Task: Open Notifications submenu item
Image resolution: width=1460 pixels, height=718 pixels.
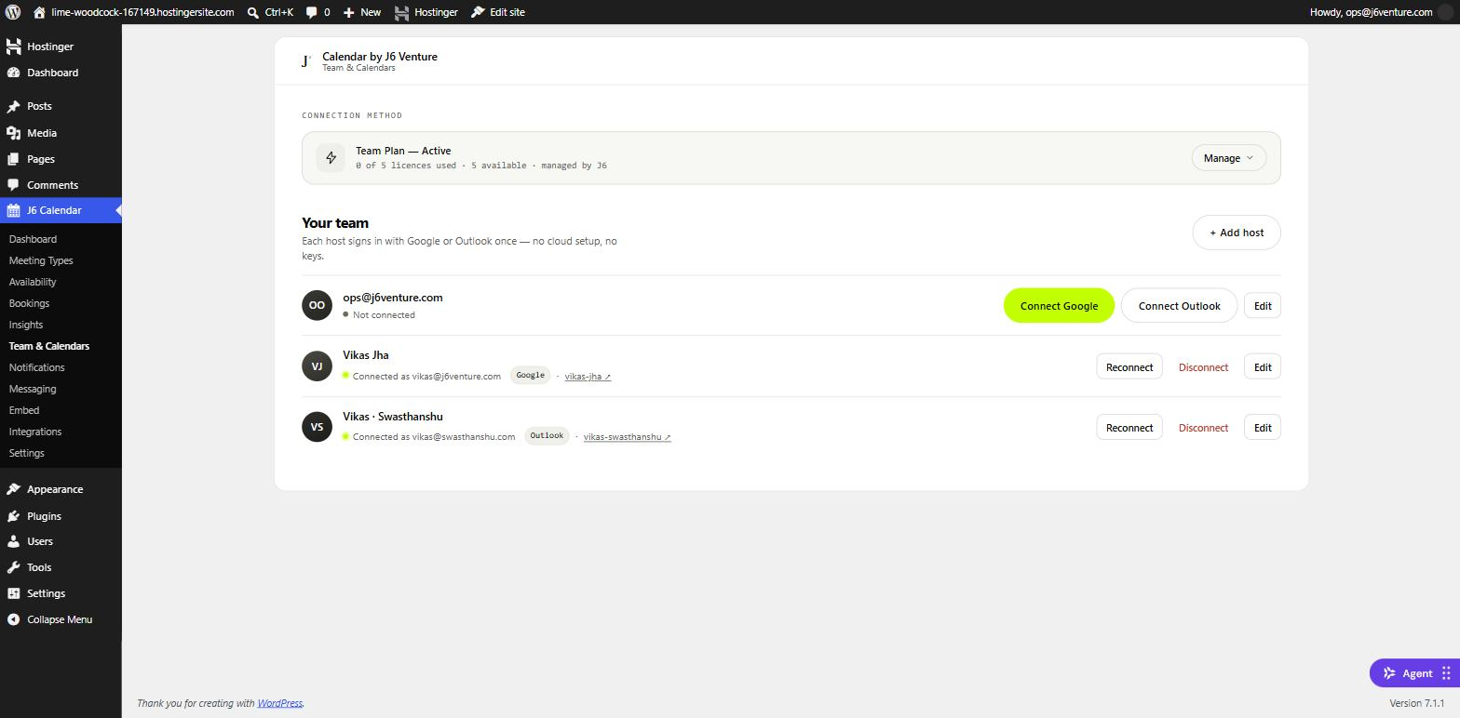Action: coord(37,367)
